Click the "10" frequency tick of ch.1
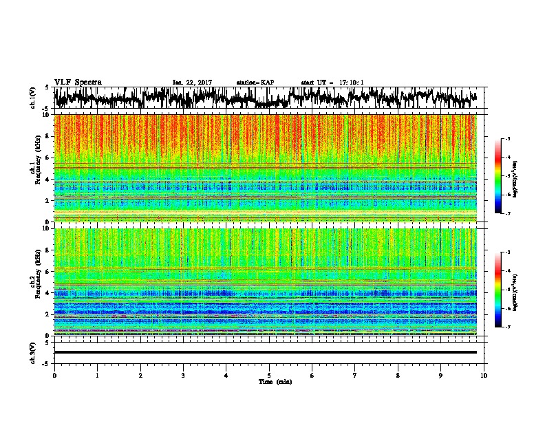Screen dimensions: 545x421 tap(46, 115)
